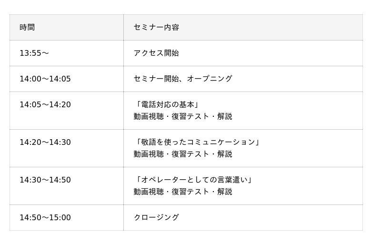Click the 14:50～15:00 time slot
Viewport: 381px width, 245px height.
point(45,218)
